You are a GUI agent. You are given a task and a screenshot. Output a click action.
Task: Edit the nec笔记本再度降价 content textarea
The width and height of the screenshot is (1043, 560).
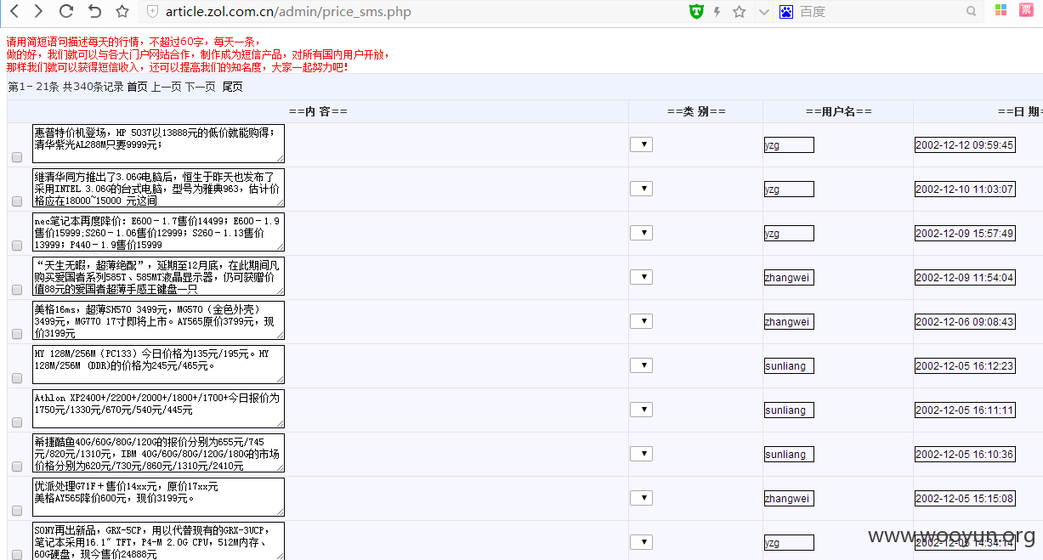(158, 232)
